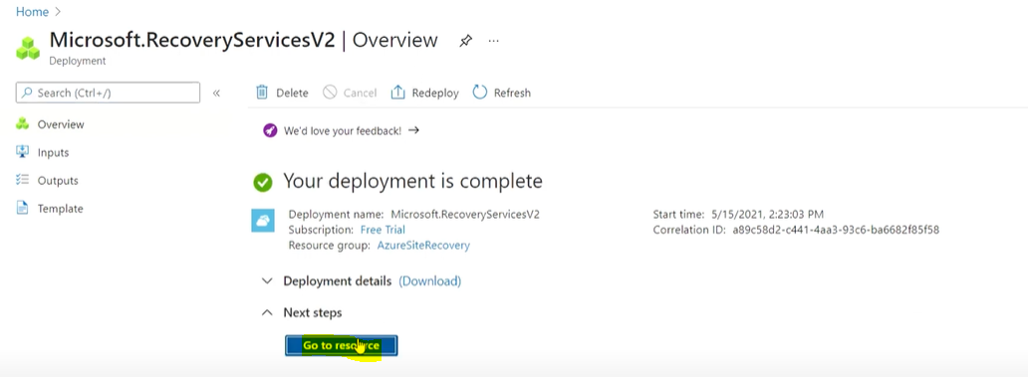This screenshot has height=377, width=1028.
Task: Click the Overview green cubes icon
Action: (22, 123)
